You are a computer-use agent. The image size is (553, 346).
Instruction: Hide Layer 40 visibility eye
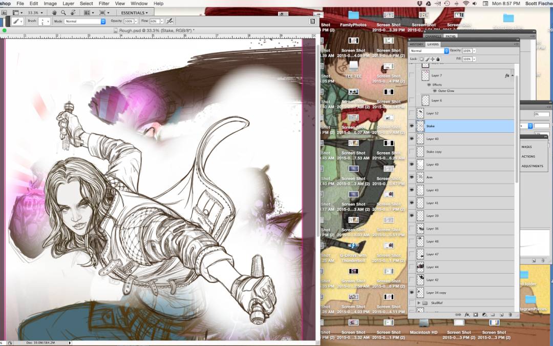[x=412, y=138]
